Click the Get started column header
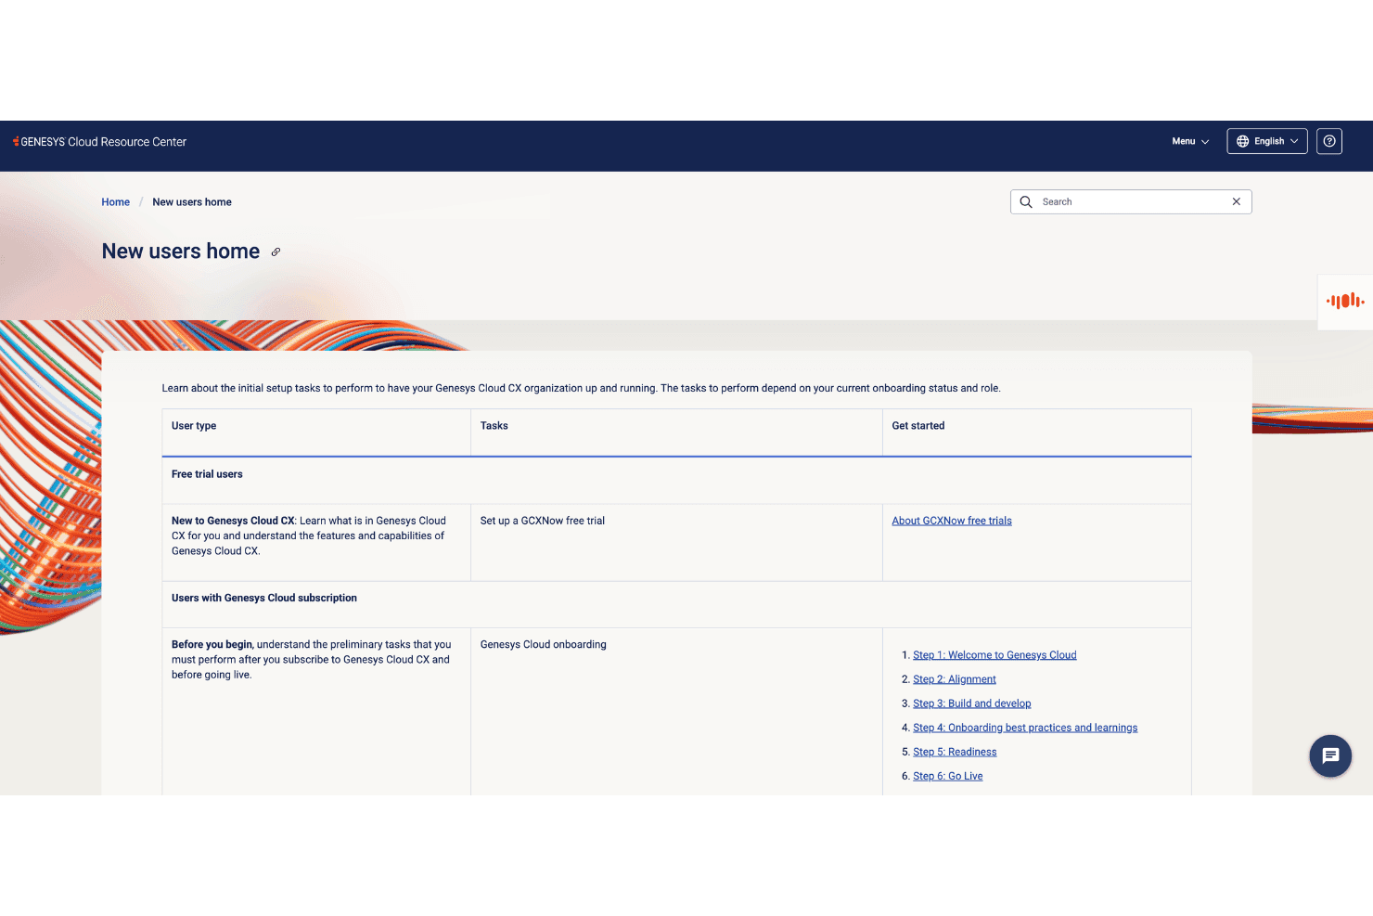 (918, 426)
